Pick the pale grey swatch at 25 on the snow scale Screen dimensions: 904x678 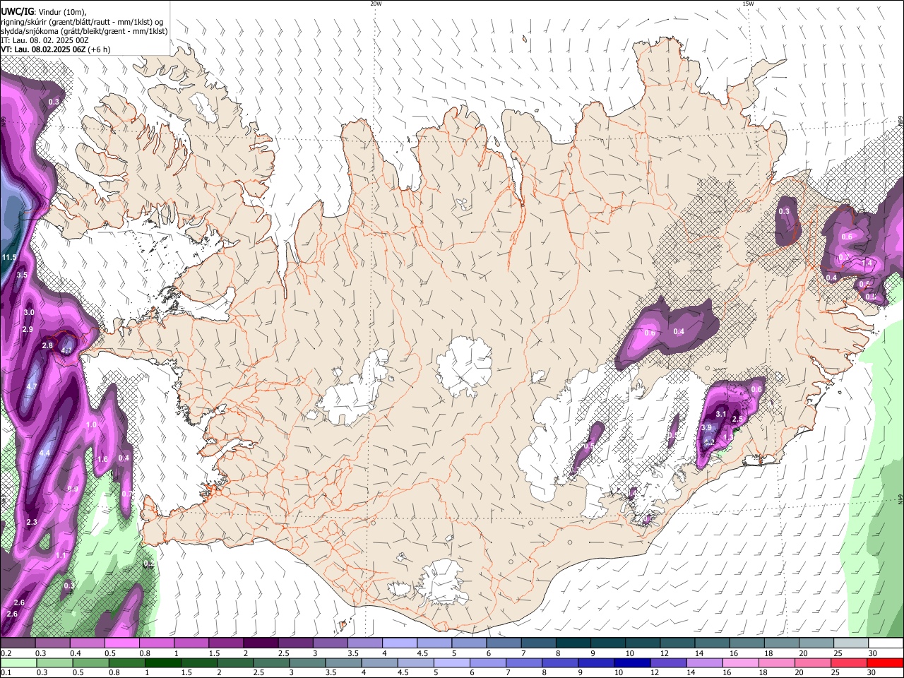(x=852, y=643)
